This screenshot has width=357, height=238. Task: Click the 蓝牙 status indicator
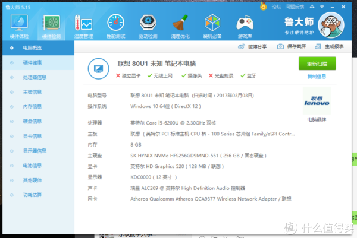coord(248,75)
